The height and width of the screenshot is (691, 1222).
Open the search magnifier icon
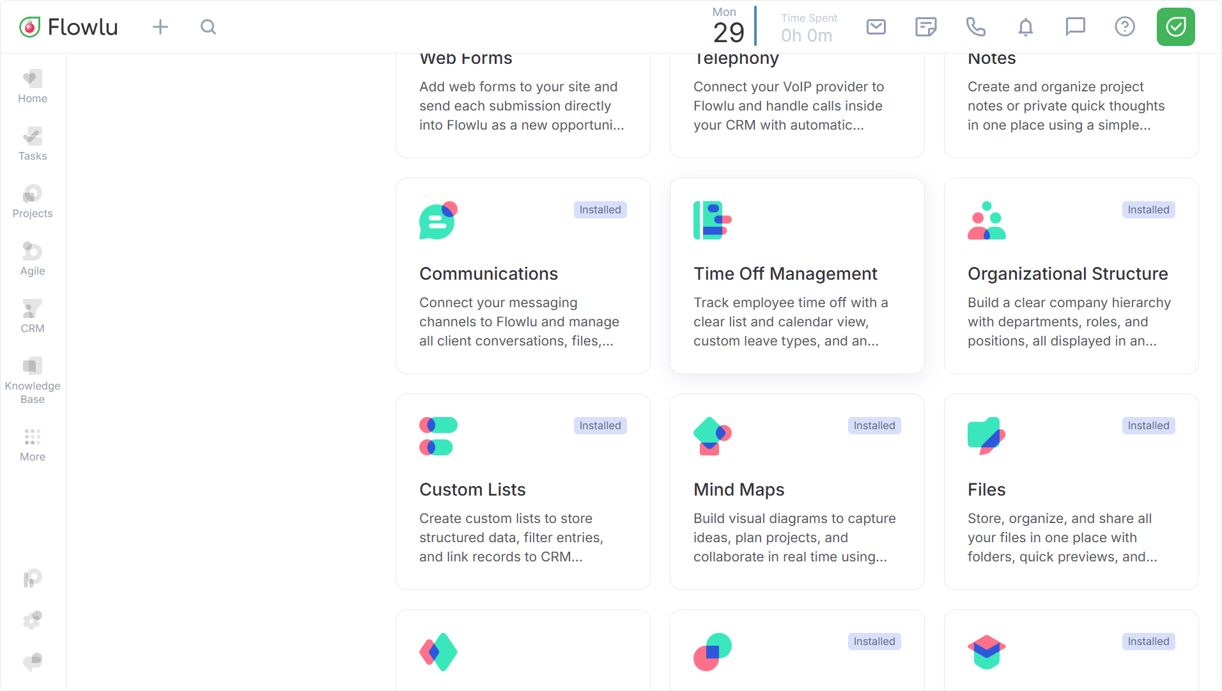point(208,27)
